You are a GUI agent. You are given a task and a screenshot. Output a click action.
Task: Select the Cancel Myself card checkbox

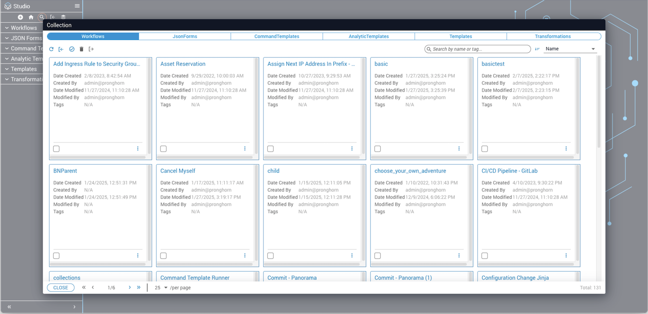coord(164,256)
